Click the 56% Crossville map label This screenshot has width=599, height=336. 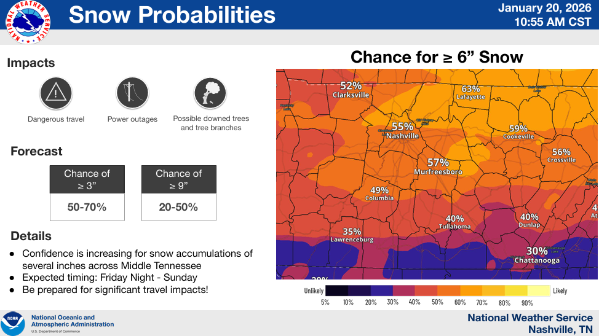tap(561, 155)
